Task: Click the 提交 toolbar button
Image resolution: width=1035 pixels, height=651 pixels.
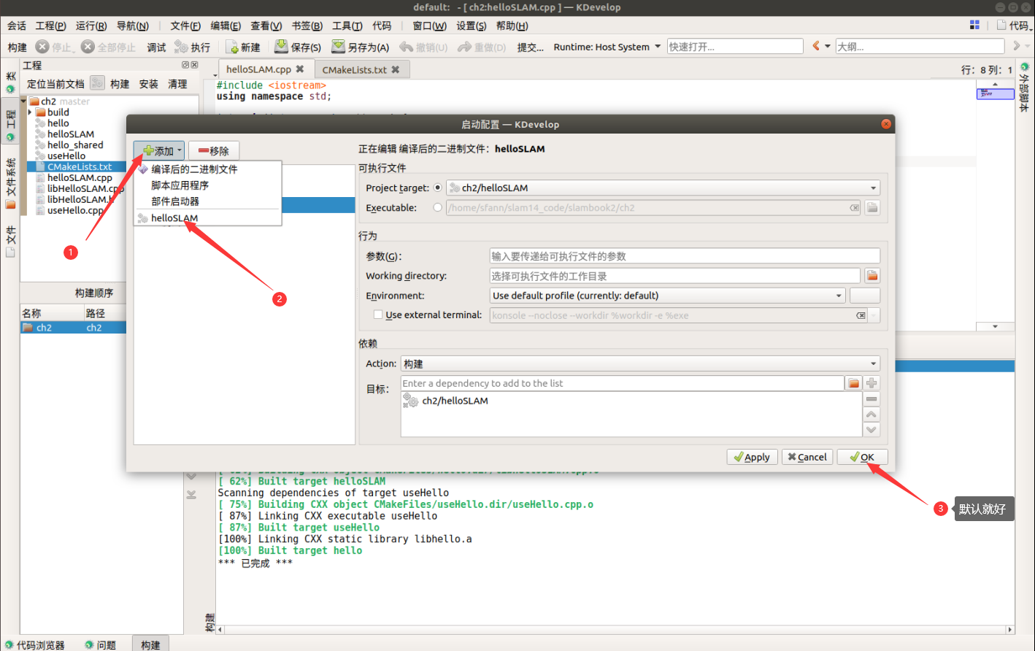Action: point(531,47)
